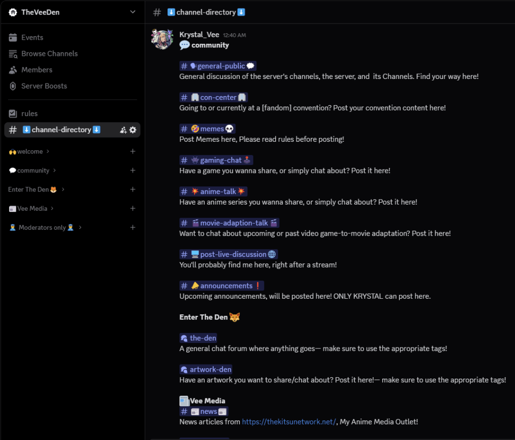Image resolution: width=515 pixels, height=440 pixels.
Task: Open Server Boosts
Action: (44, 86)
